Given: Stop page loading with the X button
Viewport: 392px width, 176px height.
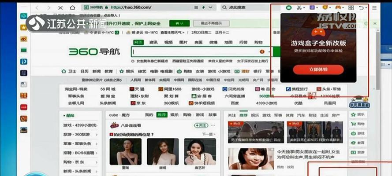Looking at the screenshot, I should pyautogui.click(x=60, y=8).
